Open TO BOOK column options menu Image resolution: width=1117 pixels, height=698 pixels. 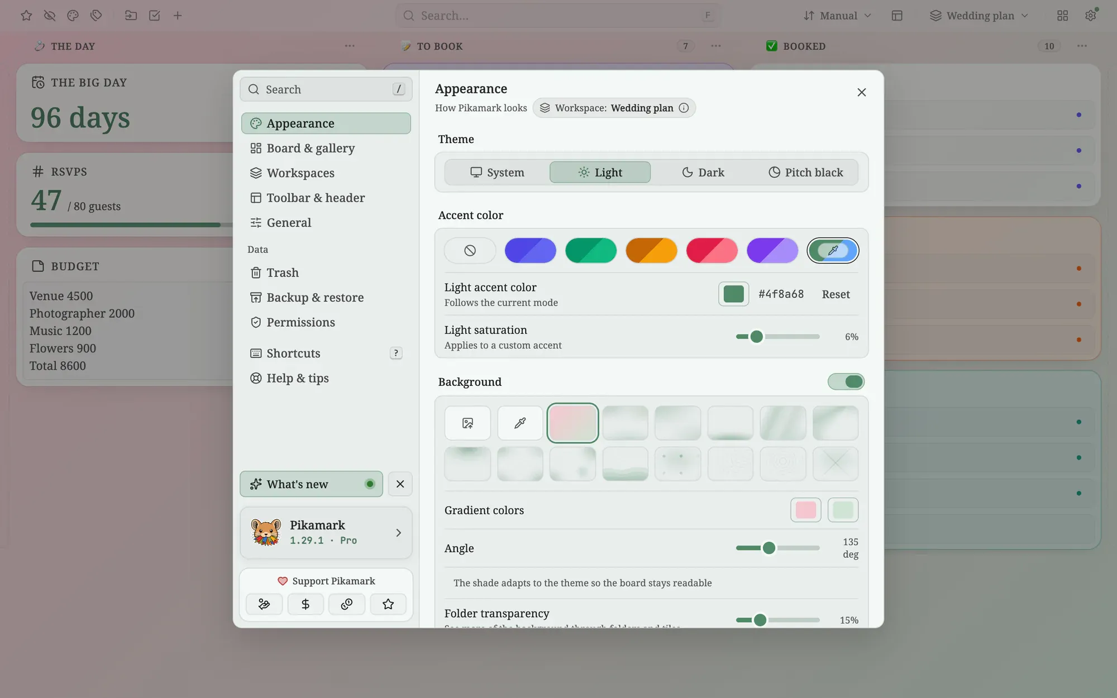click(x=716, y=46)
